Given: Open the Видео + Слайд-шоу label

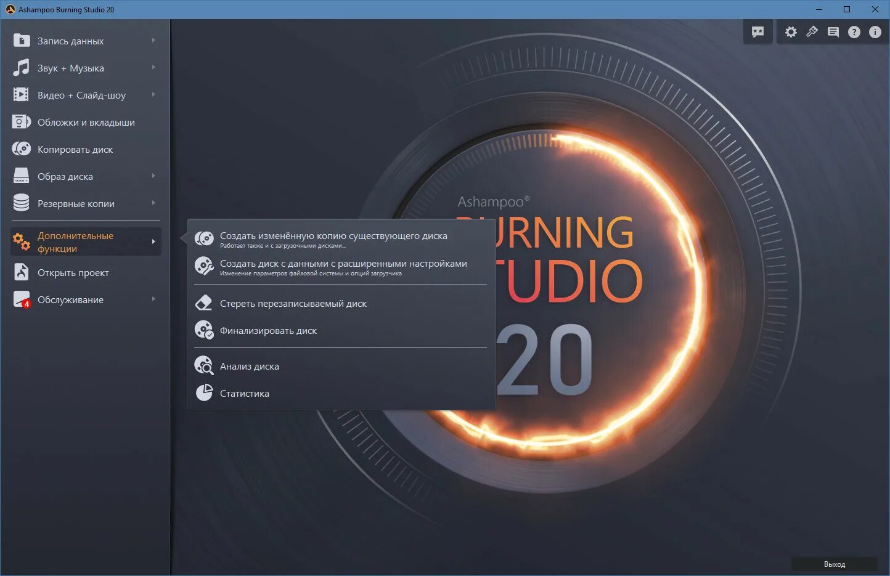Looking at the screenshot, I should pyautogui.click(x=81, y=95).
